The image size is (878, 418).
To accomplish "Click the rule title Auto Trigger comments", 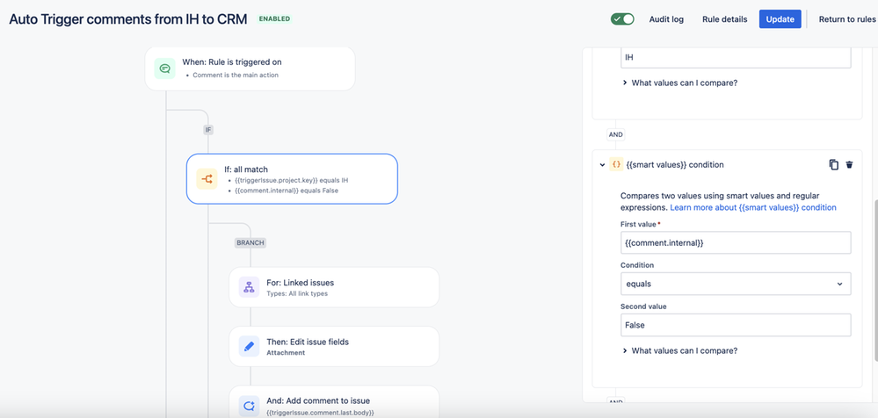I will click(x=128, y=18).
